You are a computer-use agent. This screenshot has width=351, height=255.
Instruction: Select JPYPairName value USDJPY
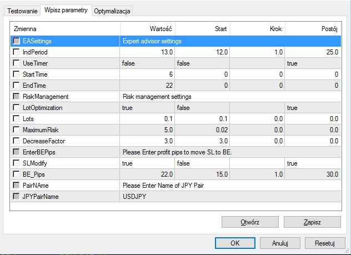[134, 197]
